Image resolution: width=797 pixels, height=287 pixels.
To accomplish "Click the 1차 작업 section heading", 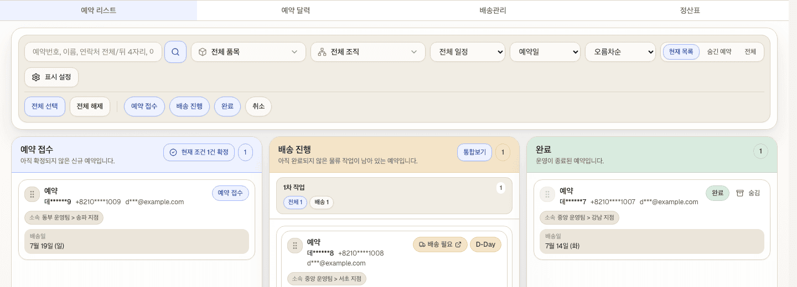I will point(294,188).
